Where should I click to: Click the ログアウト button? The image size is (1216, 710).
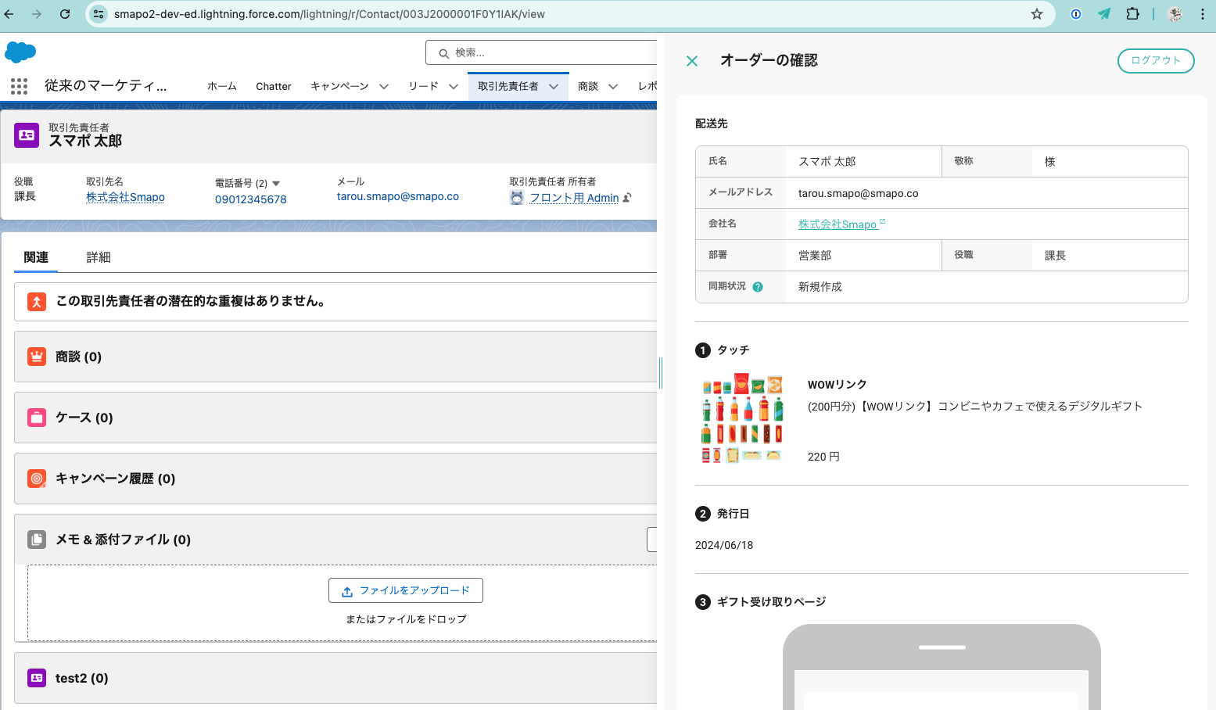(1156, 61)
